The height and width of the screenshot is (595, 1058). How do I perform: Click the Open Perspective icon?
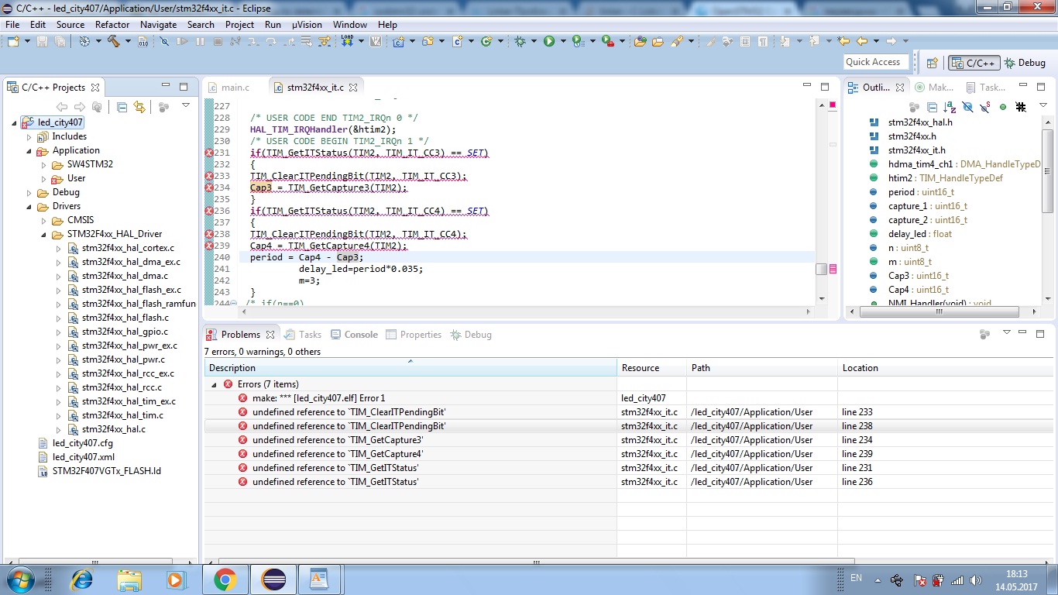coord(933,63)
